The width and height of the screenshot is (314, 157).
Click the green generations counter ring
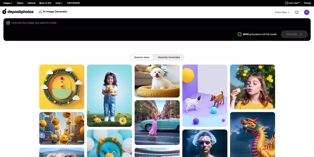point(239,34)
